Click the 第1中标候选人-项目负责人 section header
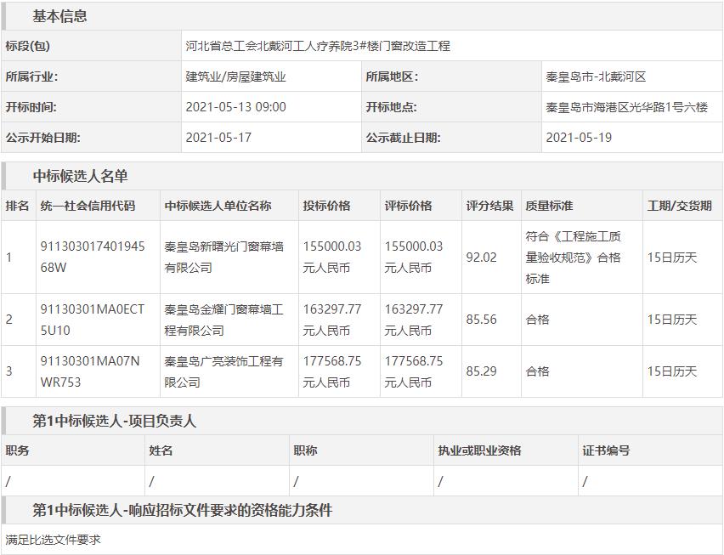Viewport: 724px width, 555px height. coord(114,421)
